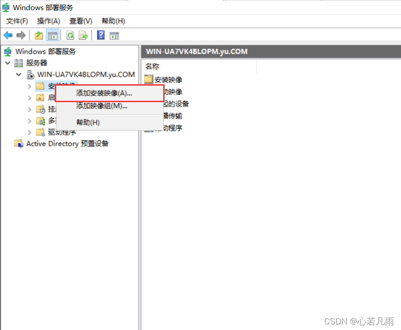Open the 查看(V) menu
401x330 pixels.
(81, 21)
